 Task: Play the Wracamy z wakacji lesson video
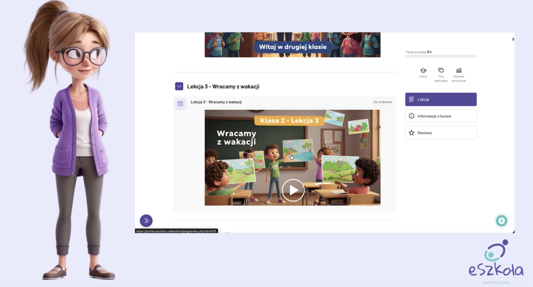(293, 190)
